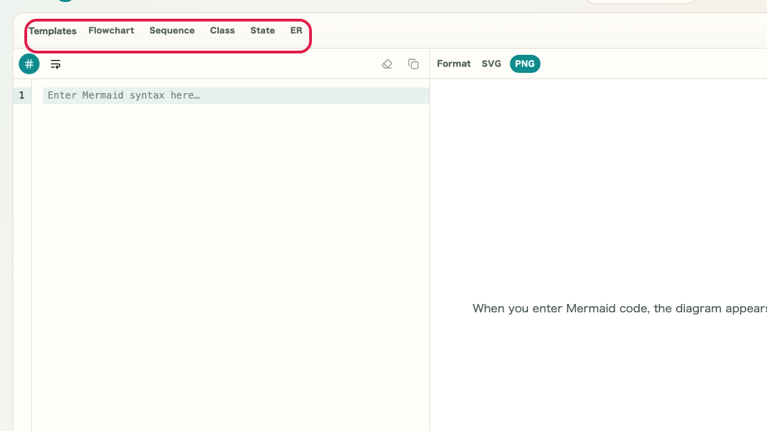Toggle the line numbers hash icon
Image resolution: width=767 pixels, height=431 pixels.
tap(29, 64)
